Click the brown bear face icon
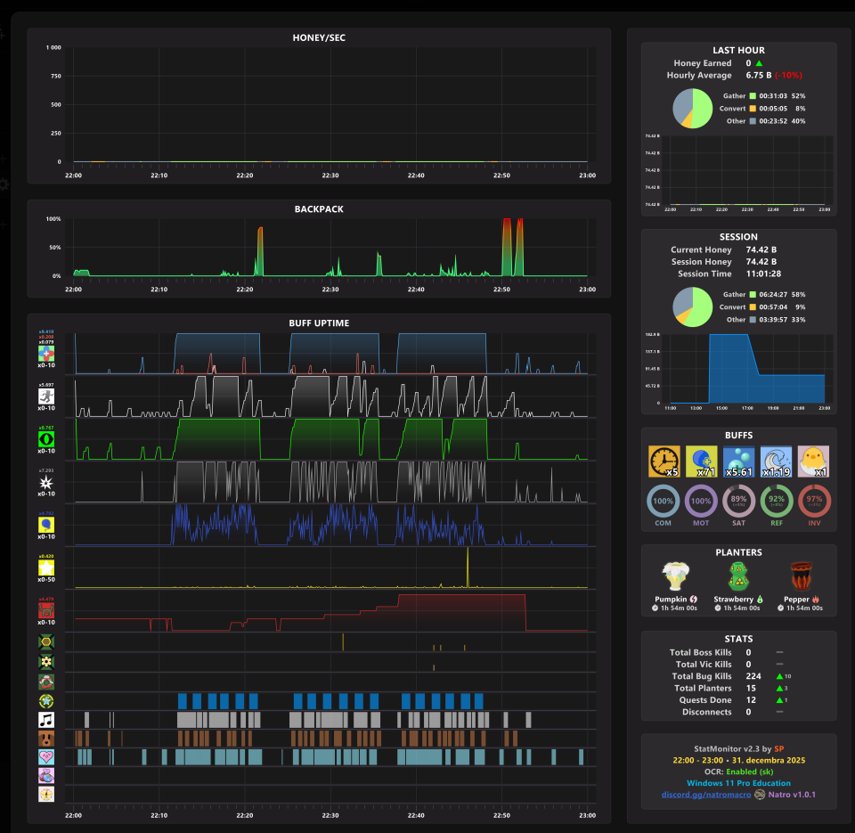This screenshot has width=855, height=833. pyautogui.click(x=46, y=739)
